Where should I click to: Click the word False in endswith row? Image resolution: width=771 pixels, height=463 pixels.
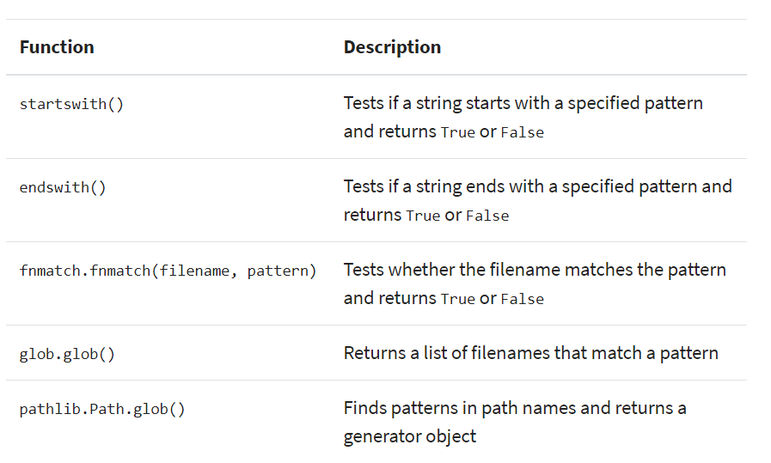click(487, 216)
